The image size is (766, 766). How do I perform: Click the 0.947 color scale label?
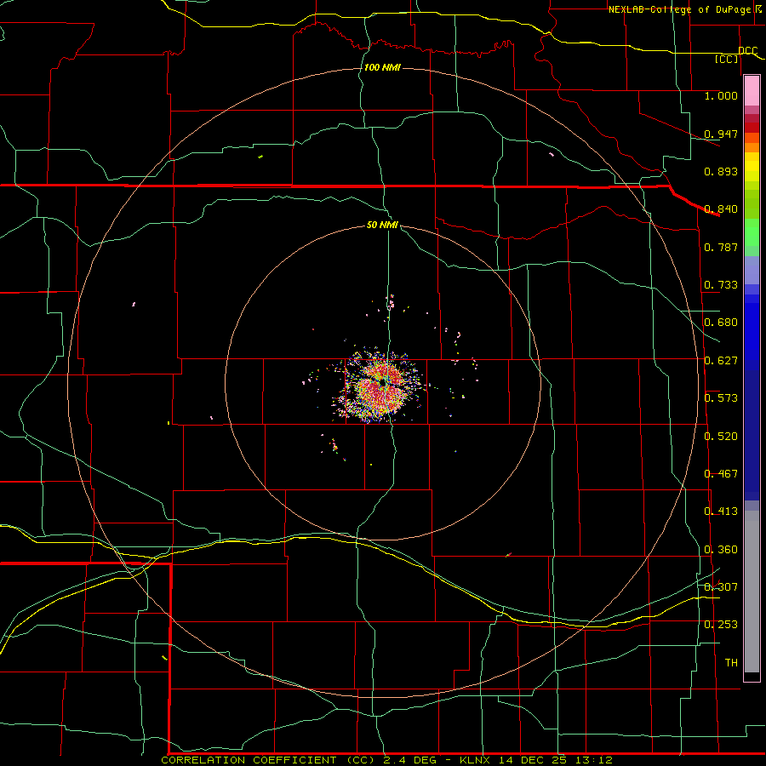pyautogui.click(x=721, y=134)
